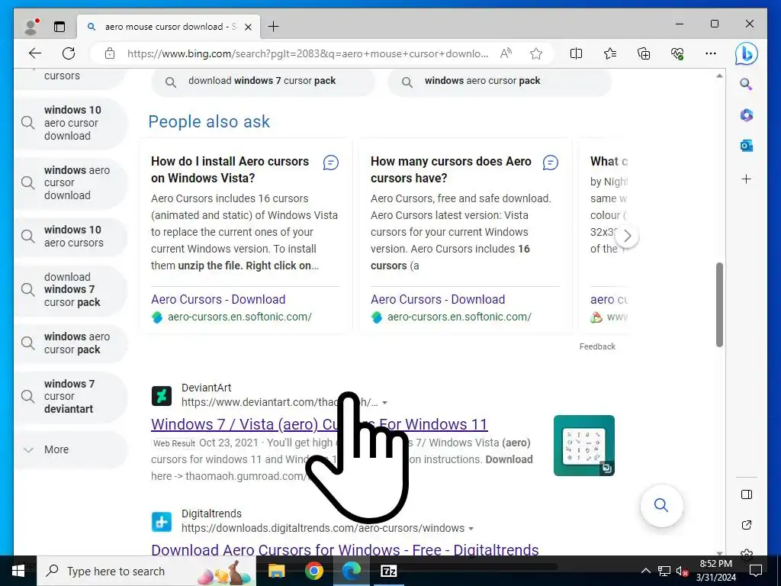
Task: Open the Favorites list icon
Action: (609, 53)
